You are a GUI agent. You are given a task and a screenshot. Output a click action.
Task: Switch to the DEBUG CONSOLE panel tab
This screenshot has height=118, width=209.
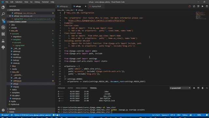click(x=81, y=88)
